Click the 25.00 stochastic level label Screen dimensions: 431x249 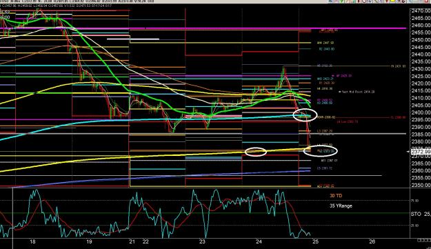pyautogui.click(x=414, y=226)
